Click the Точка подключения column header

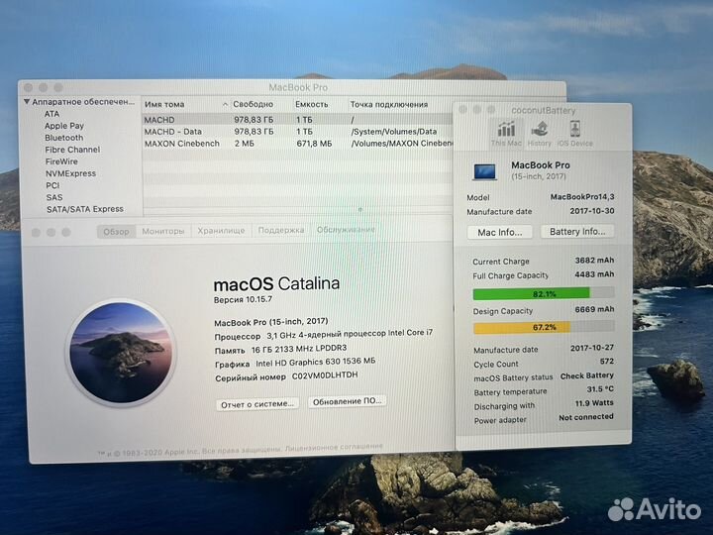(x=389, y=104)
